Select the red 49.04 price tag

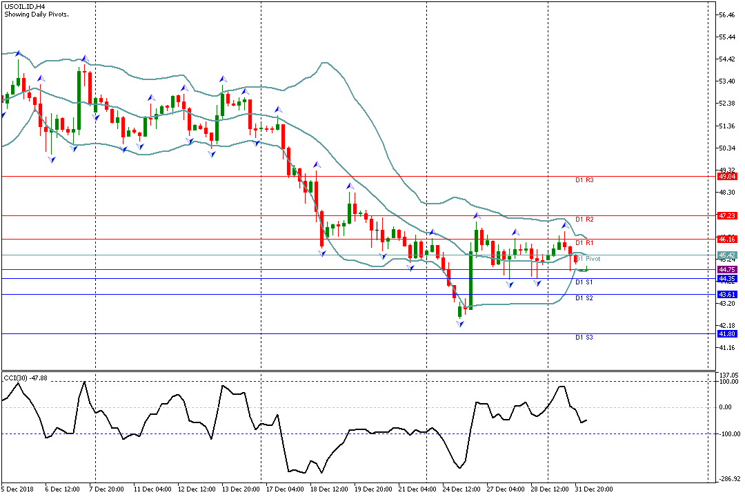click(x=727, y=177)
